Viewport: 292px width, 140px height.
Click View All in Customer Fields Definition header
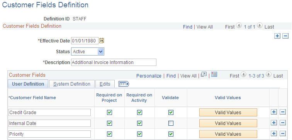coord(204,27)
